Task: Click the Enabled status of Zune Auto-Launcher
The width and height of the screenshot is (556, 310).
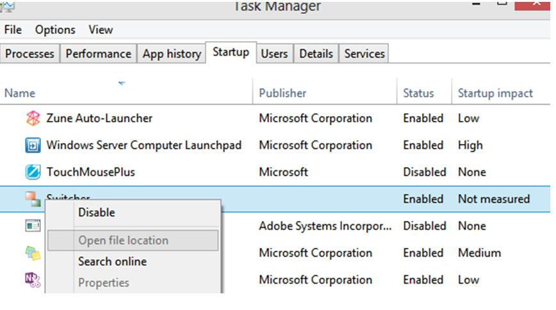Action: point(423,118)
